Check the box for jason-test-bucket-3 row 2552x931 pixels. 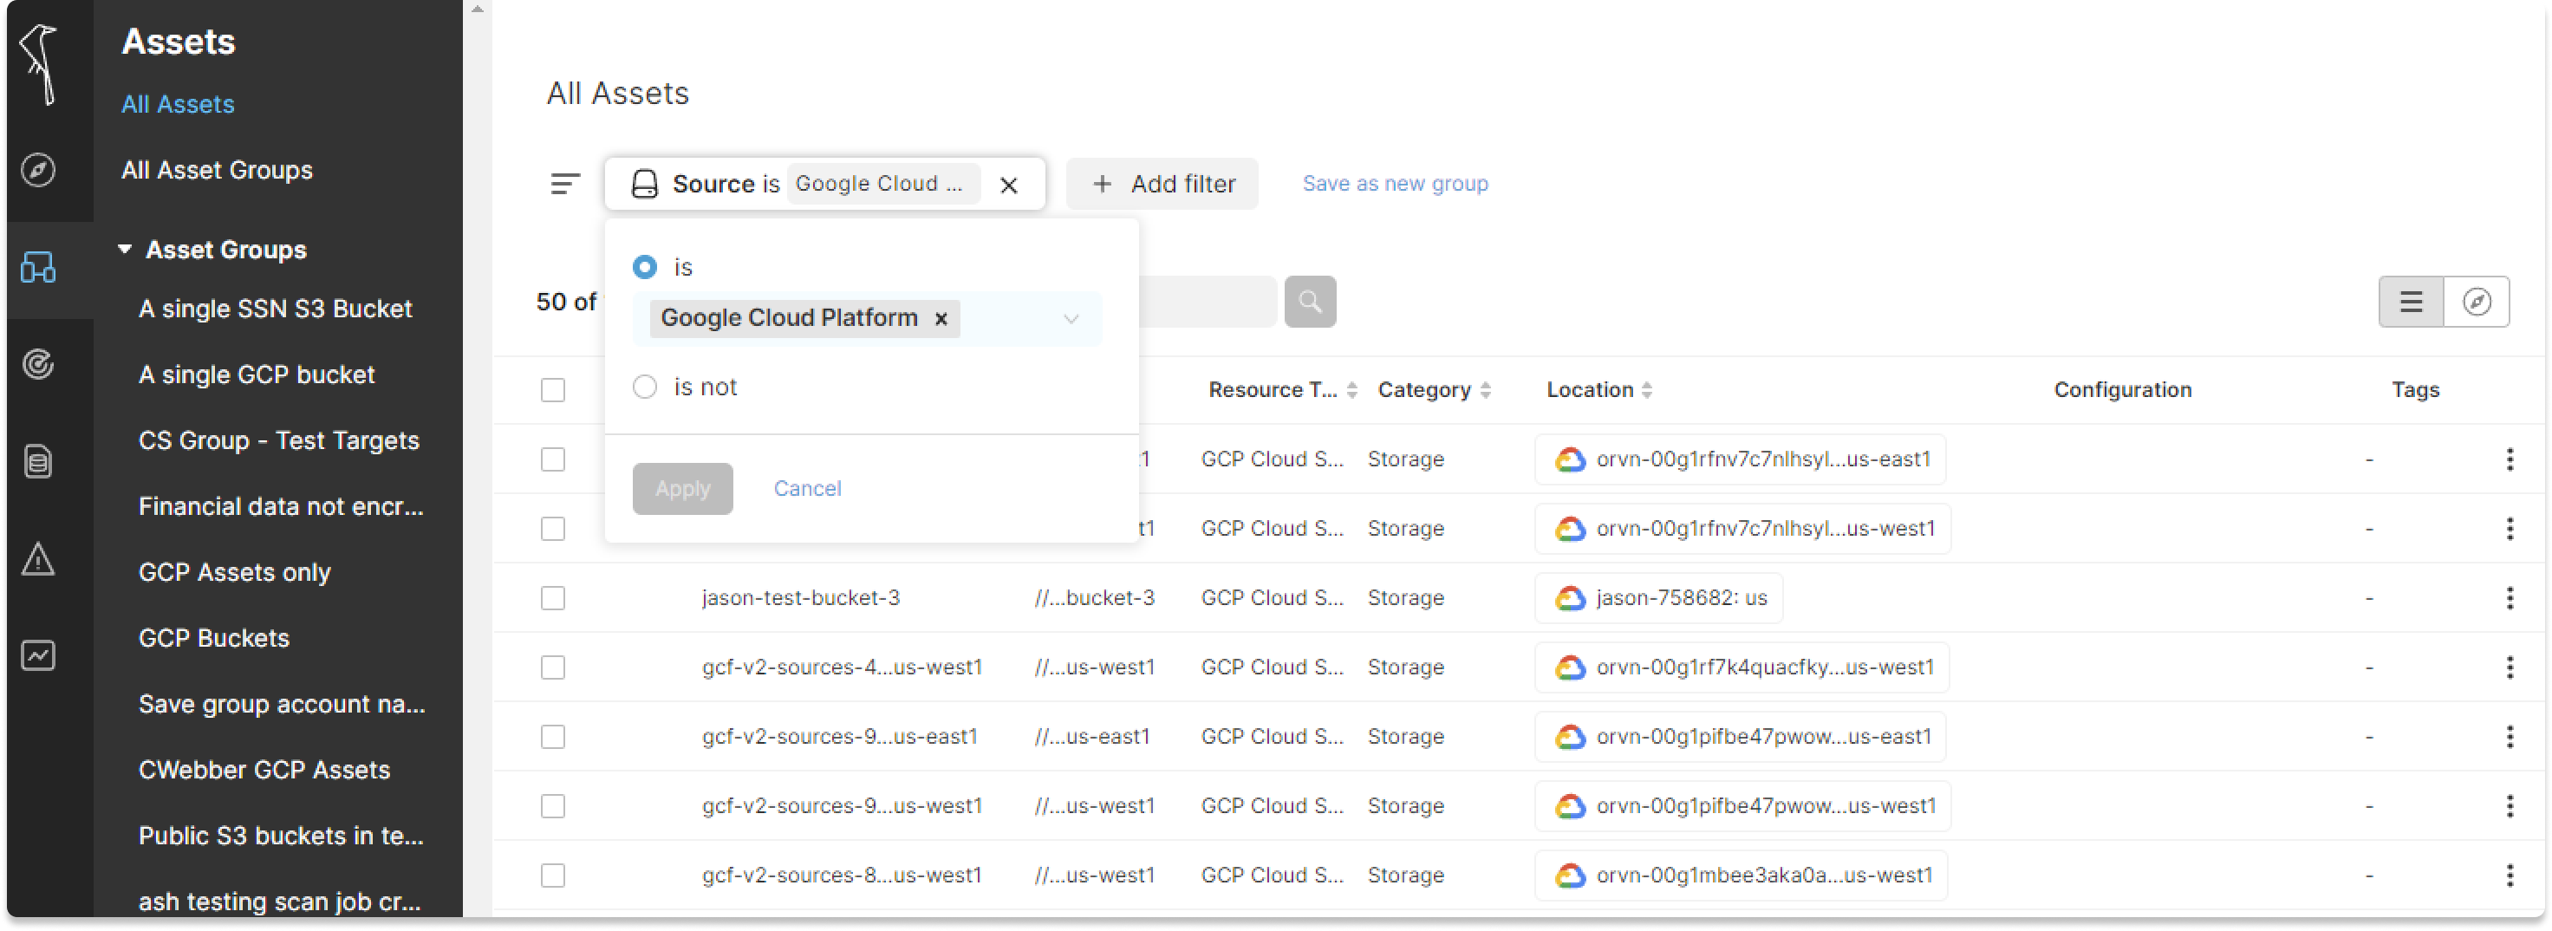click(553, 598)
